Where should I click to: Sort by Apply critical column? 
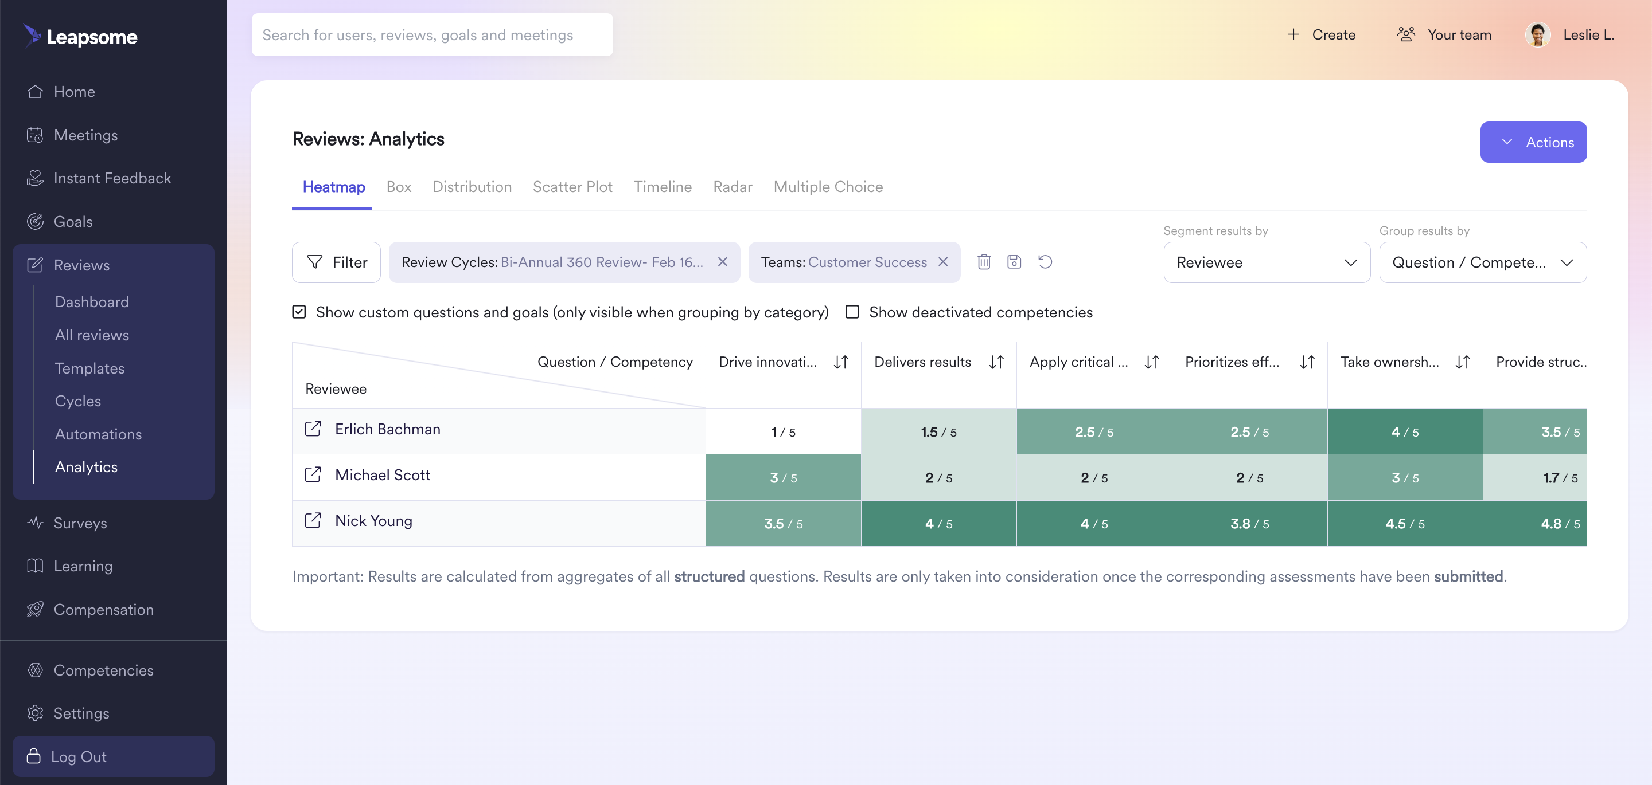coord(1152,362)
